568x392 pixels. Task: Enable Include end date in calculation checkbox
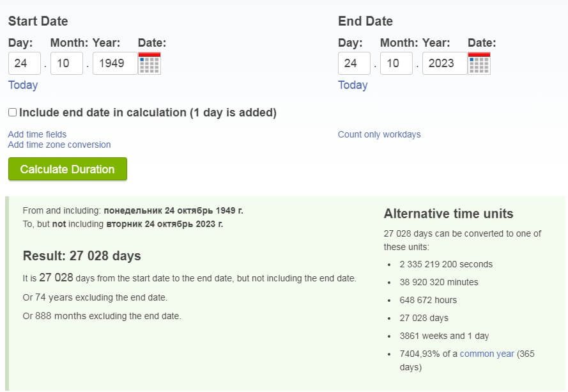[12, 113]
